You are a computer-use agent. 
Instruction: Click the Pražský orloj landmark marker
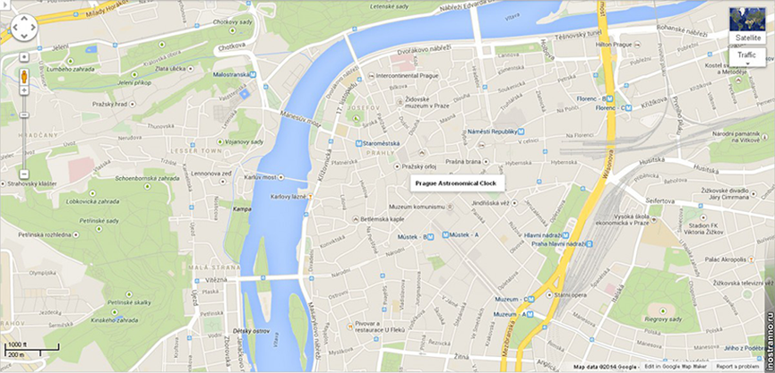396,166
